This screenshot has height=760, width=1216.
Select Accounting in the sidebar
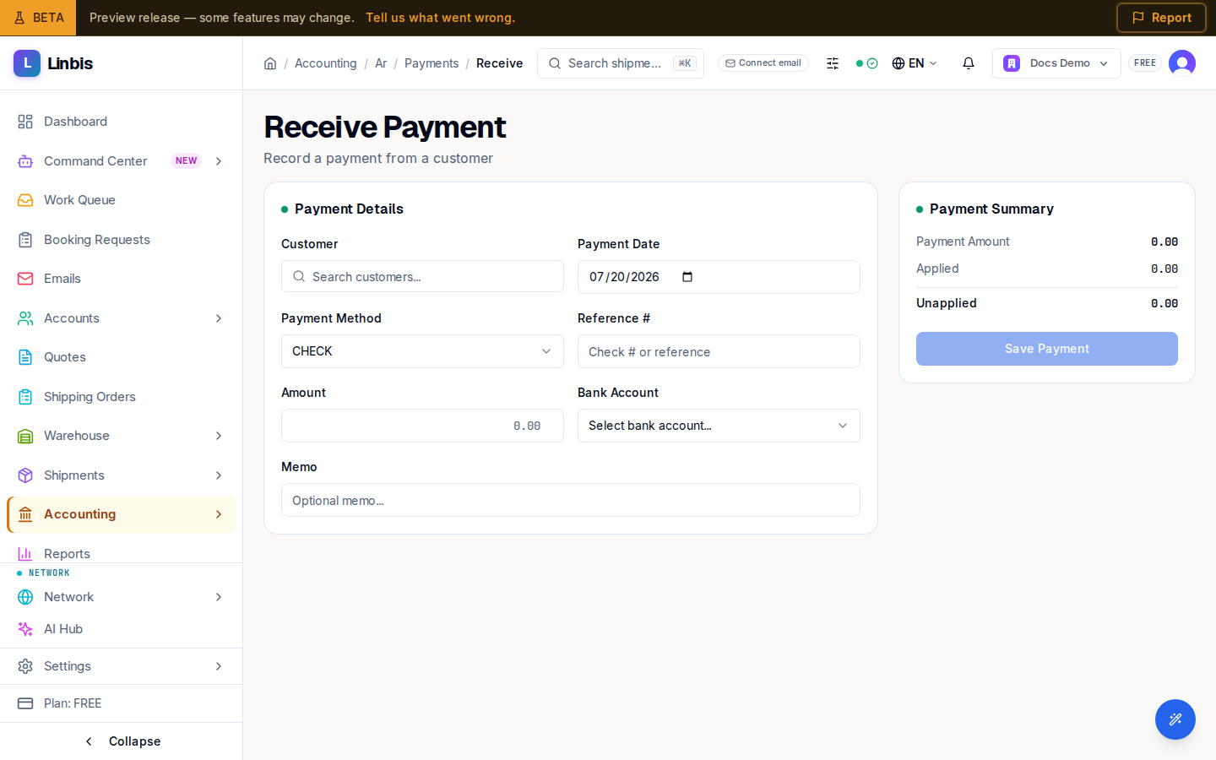[122, 514]
